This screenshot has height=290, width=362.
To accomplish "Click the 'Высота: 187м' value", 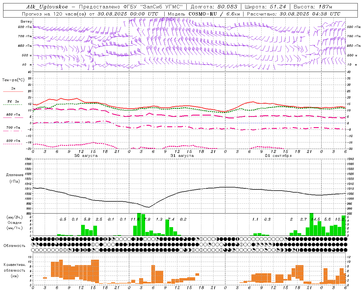I will click(x=313, y=7).
